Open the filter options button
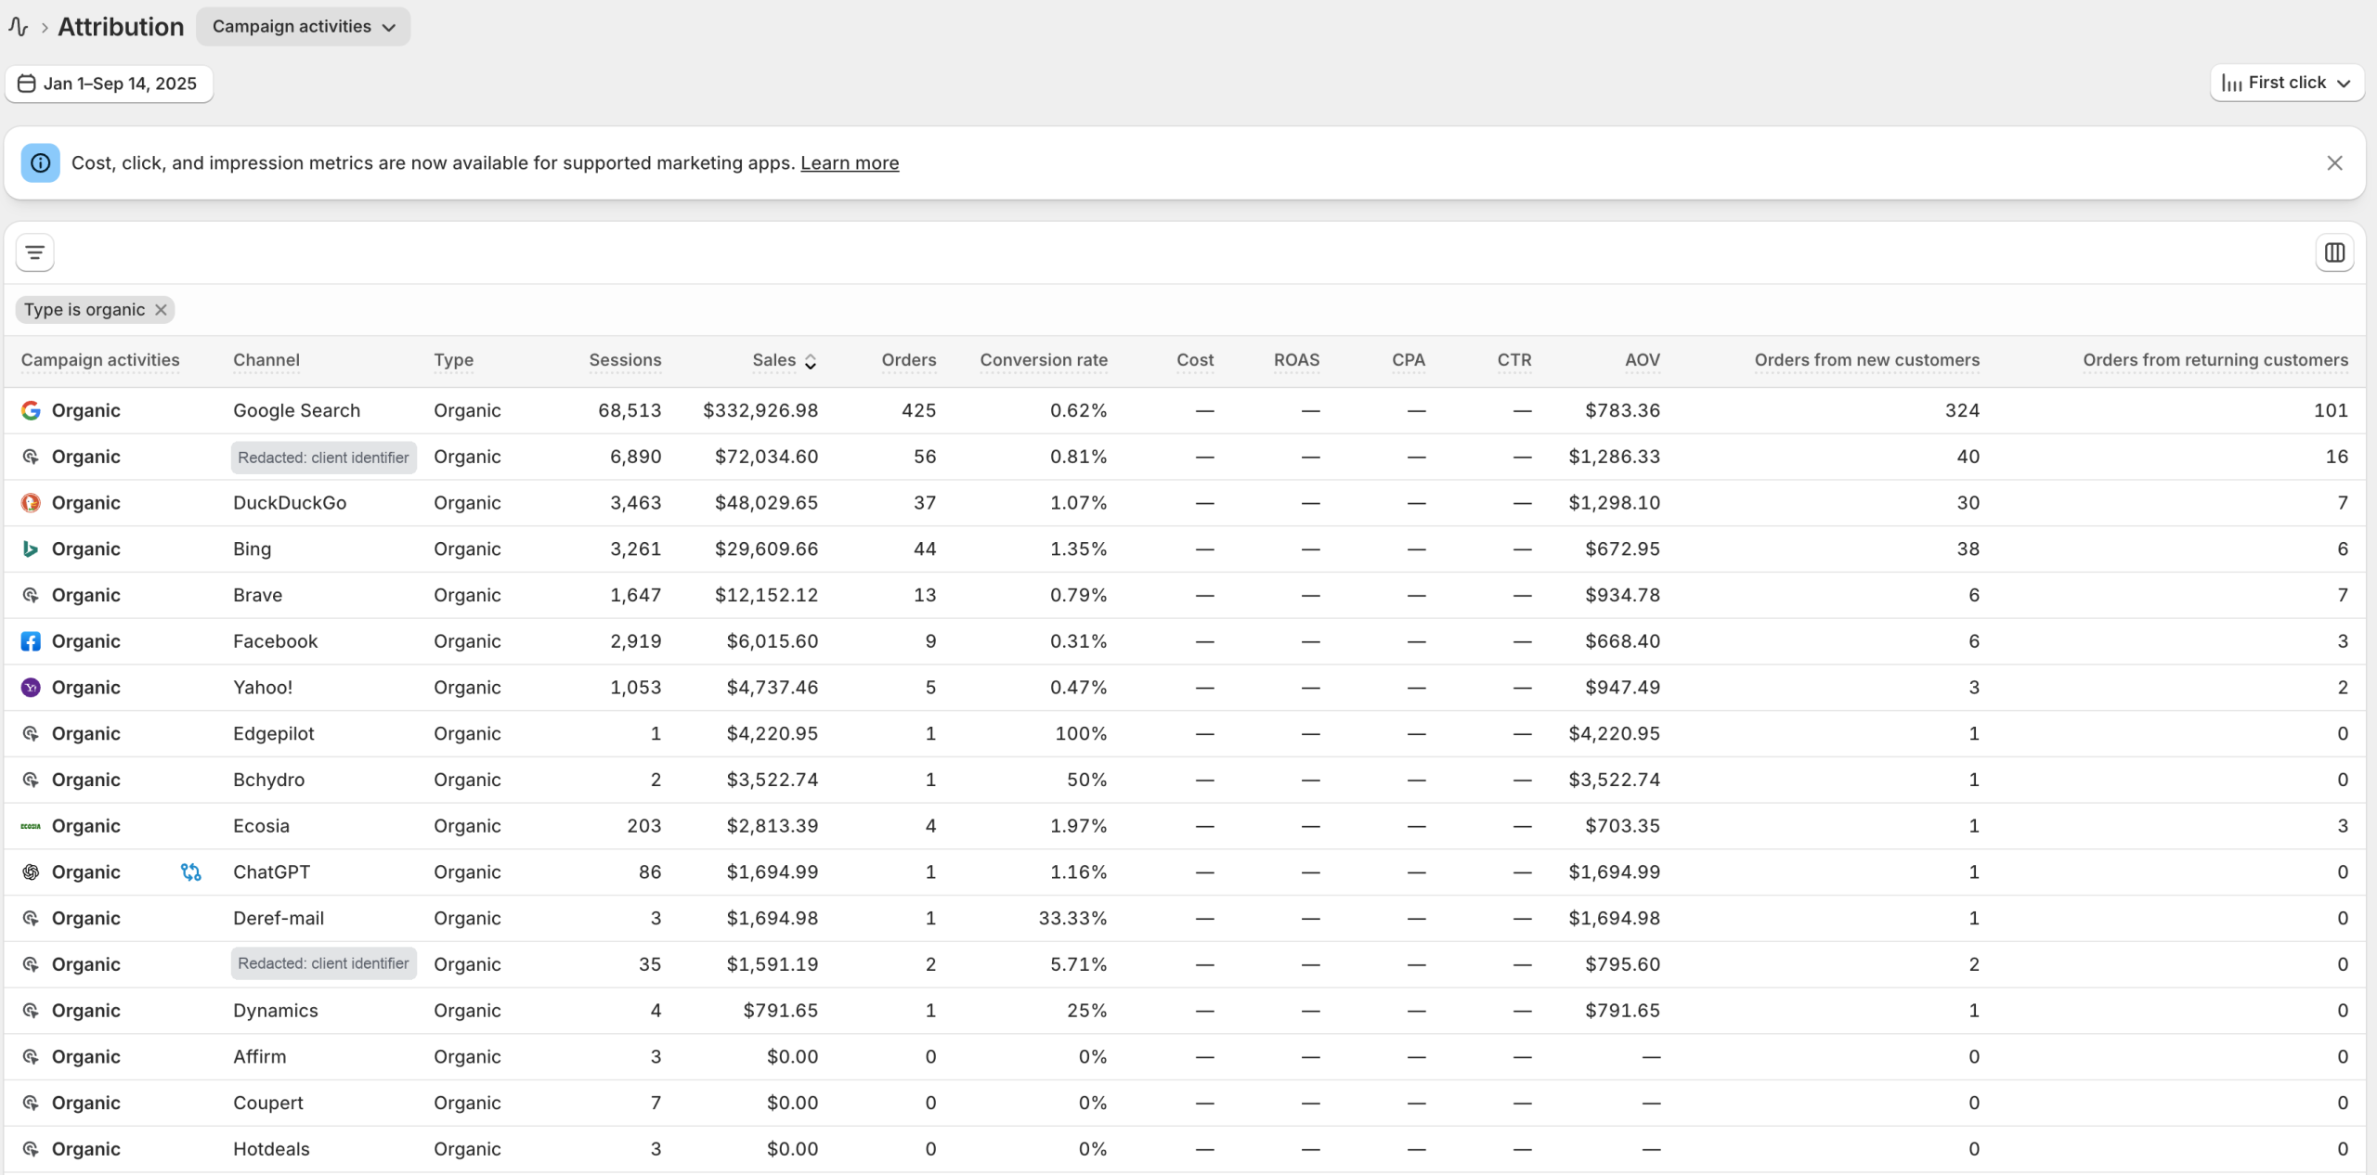This screenshot has height=1175, width=2377. [35, 252]
